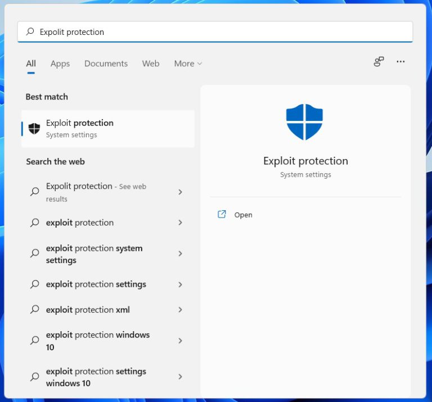Click the Open external-link icon
This screenshot has height=402, width=432.
point(222,214)
